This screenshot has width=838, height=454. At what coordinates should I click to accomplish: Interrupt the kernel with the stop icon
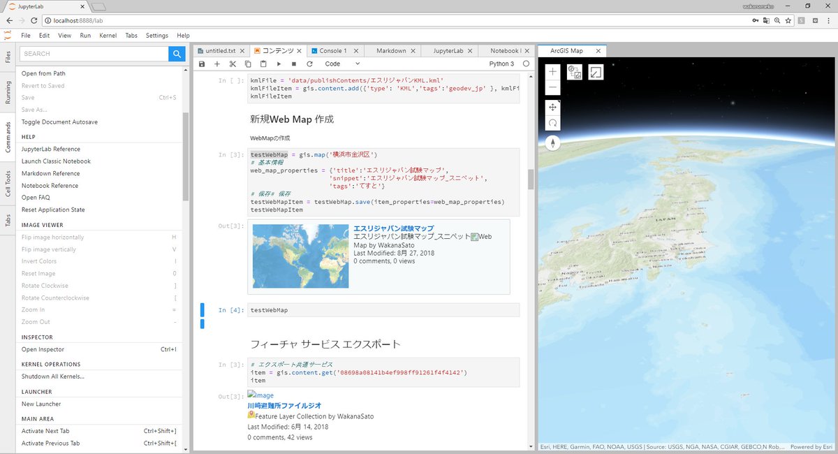pos(294,64)
